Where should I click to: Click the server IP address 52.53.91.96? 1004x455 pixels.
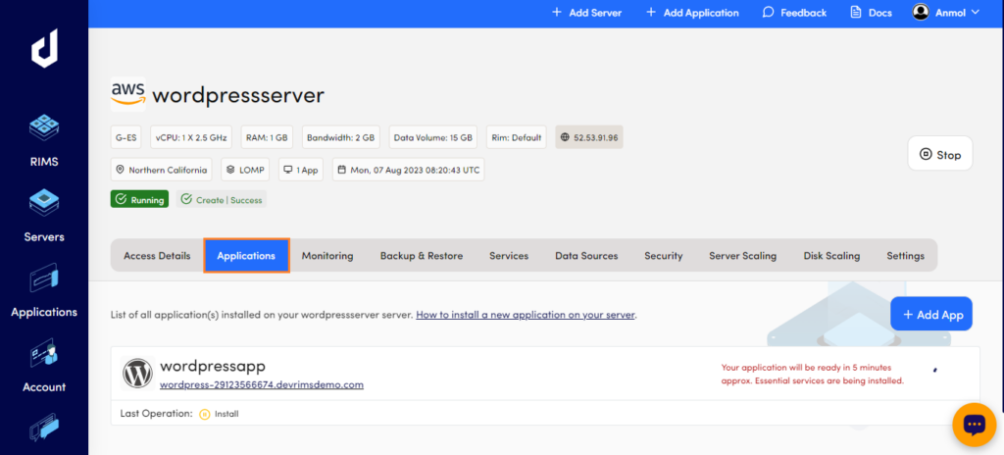589,138
